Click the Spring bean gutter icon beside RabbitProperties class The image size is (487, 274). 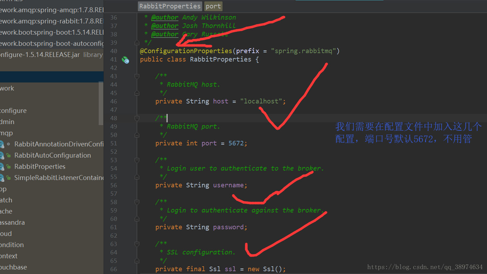[x=125, y=60]
